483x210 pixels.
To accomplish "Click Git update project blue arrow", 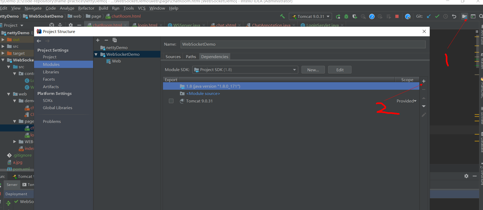I will pos(429,16).
